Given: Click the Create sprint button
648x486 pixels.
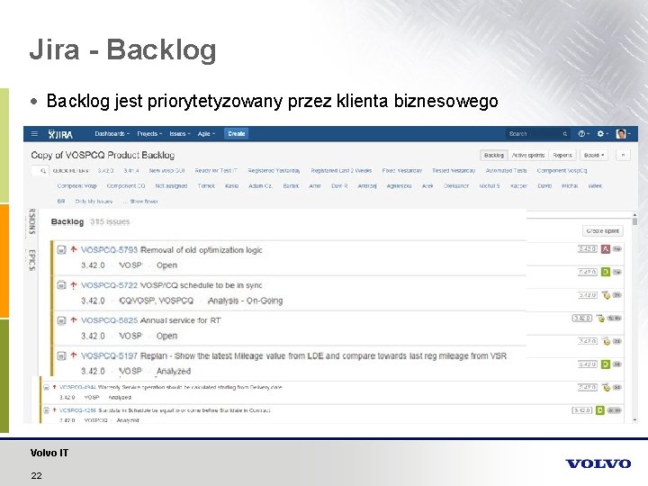Looking at the screenshot, I should coord(602,231).
